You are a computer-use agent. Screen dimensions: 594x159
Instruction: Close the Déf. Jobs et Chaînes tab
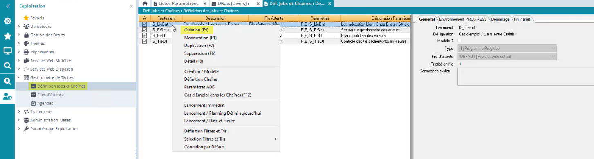tap(330, 3)
